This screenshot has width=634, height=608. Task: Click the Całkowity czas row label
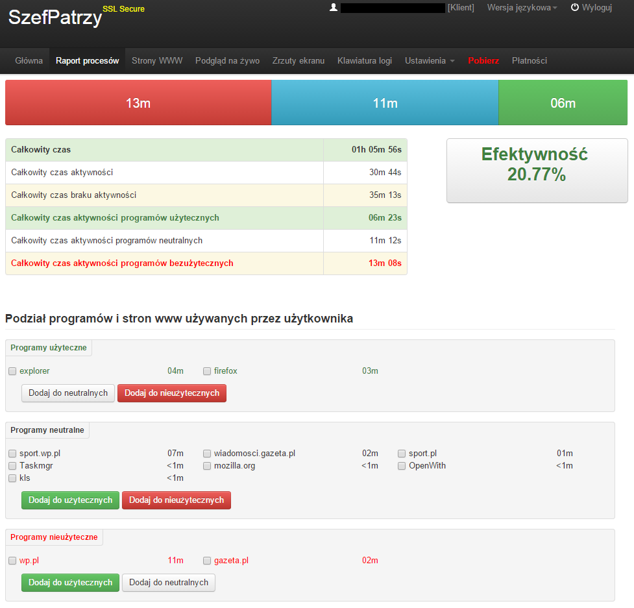[41, 150]
